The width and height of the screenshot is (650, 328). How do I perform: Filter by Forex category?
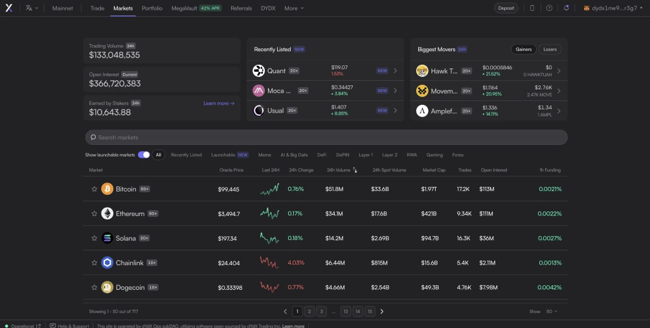tap(458, 155)
